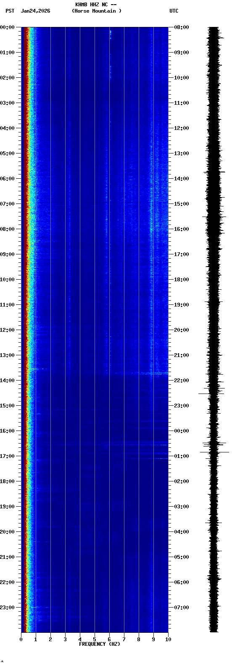
Task: Click the 17:00 PST time label
Action: [x=8, y=456]
